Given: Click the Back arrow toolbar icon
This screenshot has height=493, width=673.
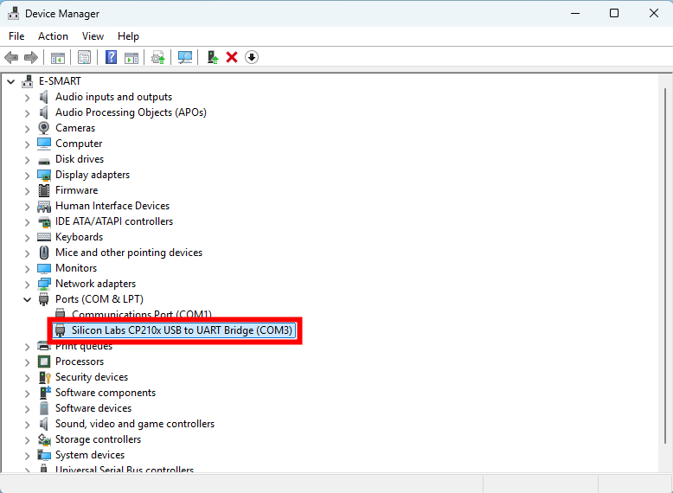Looking at the screenshot, I should click(x=11, y=57).
